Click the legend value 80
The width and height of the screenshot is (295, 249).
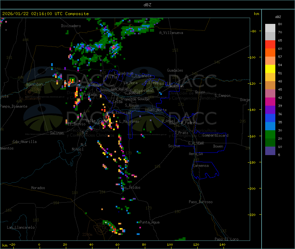pos(280,24)
